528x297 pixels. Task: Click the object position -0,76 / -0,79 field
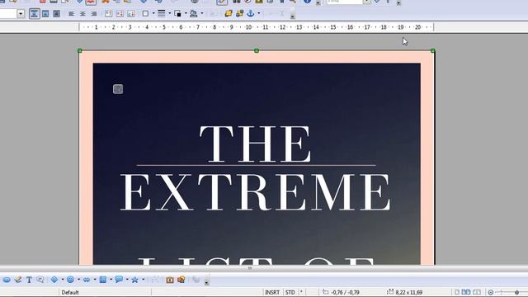click(341, 292)
